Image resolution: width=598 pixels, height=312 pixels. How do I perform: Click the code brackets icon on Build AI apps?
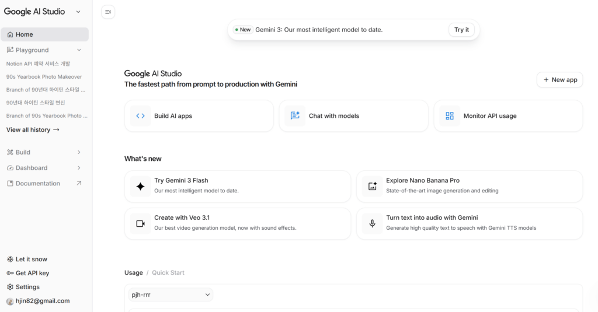point(140,116)
